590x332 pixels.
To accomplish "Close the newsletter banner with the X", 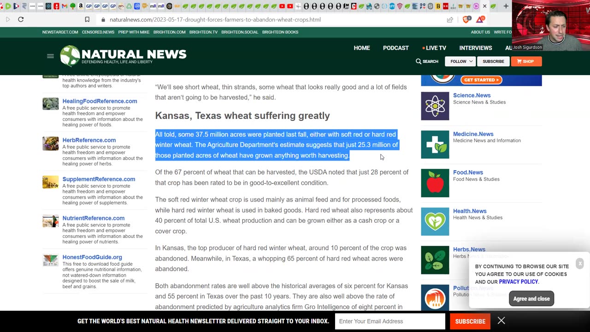I will click(x=501, y=321).
